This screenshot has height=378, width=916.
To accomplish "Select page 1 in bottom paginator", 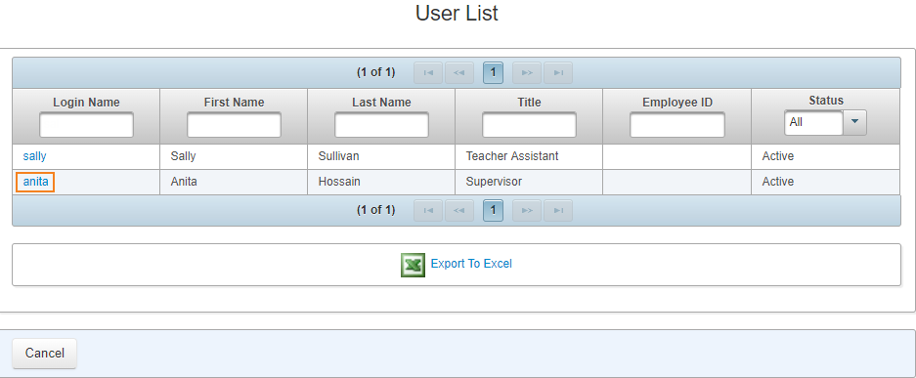I will (x=493, y=211).
